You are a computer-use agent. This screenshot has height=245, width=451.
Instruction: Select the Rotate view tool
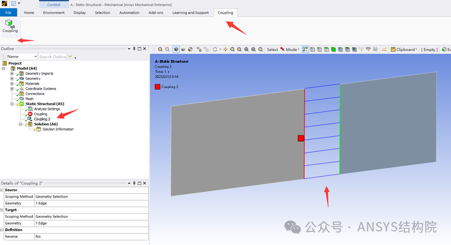click(x=215, y=50)
